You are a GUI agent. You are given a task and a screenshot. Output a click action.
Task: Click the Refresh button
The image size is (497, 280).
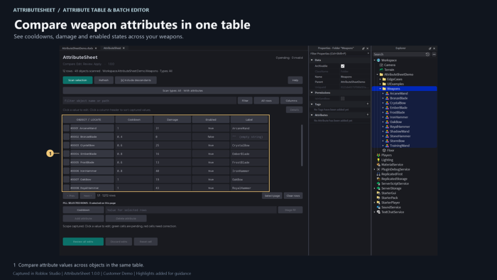click(x=104, y=80)
